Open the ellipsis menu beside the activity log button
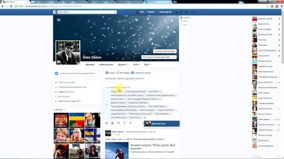 tap(174, 57)
